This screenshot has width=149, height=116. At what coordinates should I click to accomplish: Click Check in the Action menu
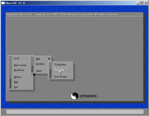(39, 71)
